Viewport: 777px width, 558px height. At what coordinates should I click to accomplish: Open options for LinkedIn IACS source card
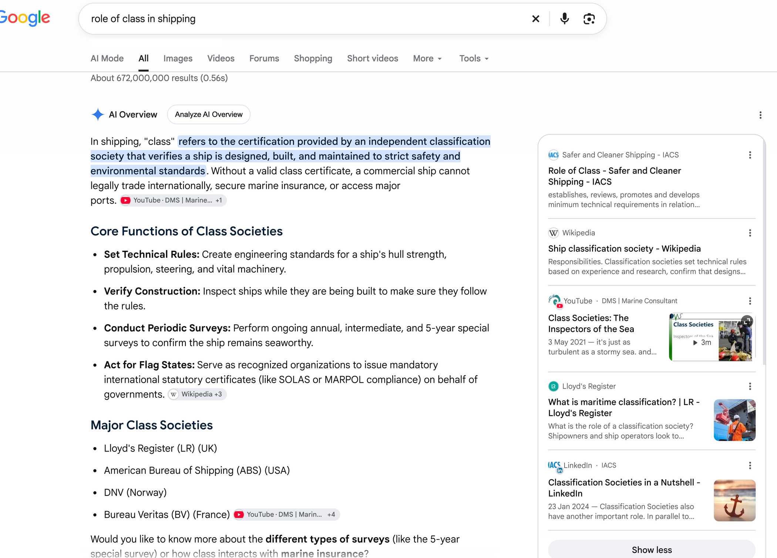pyautogui.click(x=750, y=466)
